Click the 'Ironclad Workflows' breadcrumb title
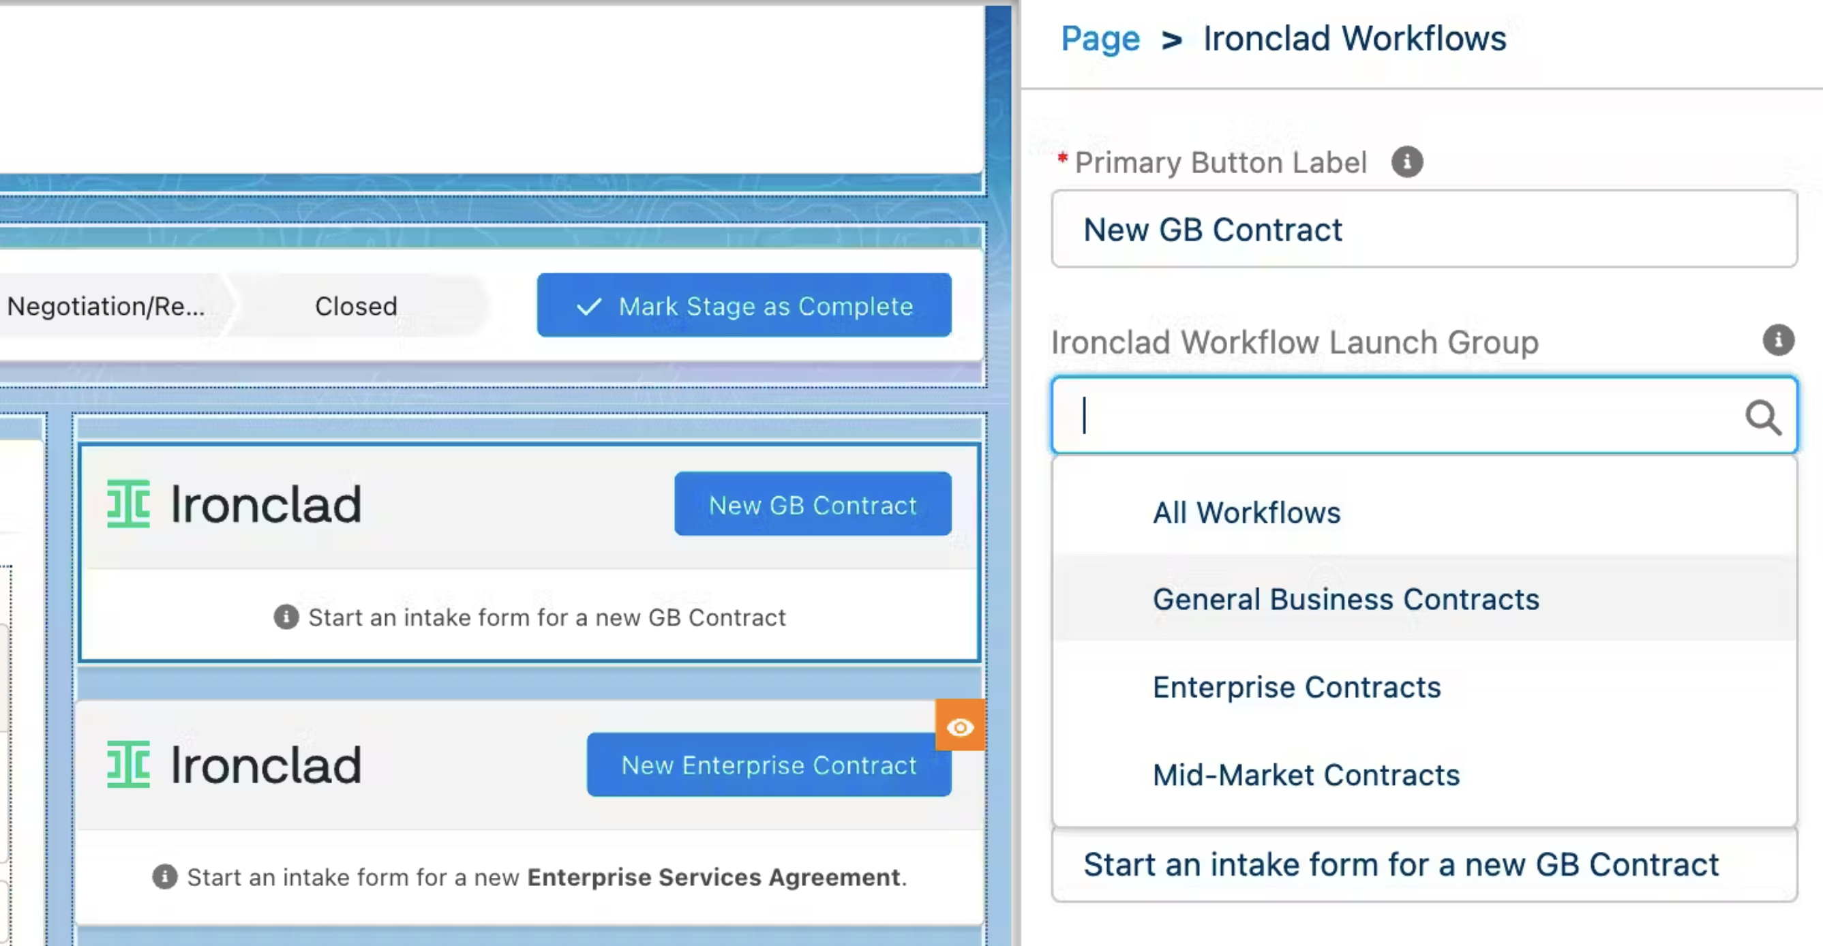Viewport: 1823px width, 946px height. 1355,38
